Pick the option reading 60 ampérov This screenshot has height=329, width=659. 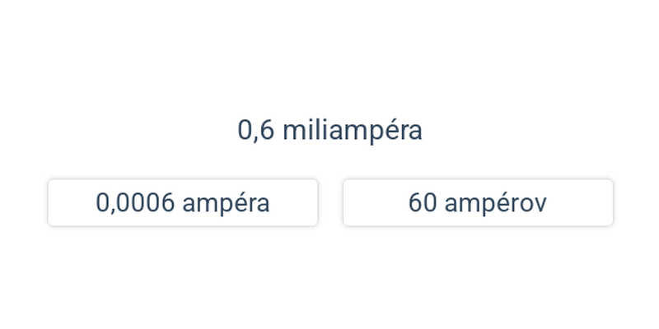tap(478, 202)
